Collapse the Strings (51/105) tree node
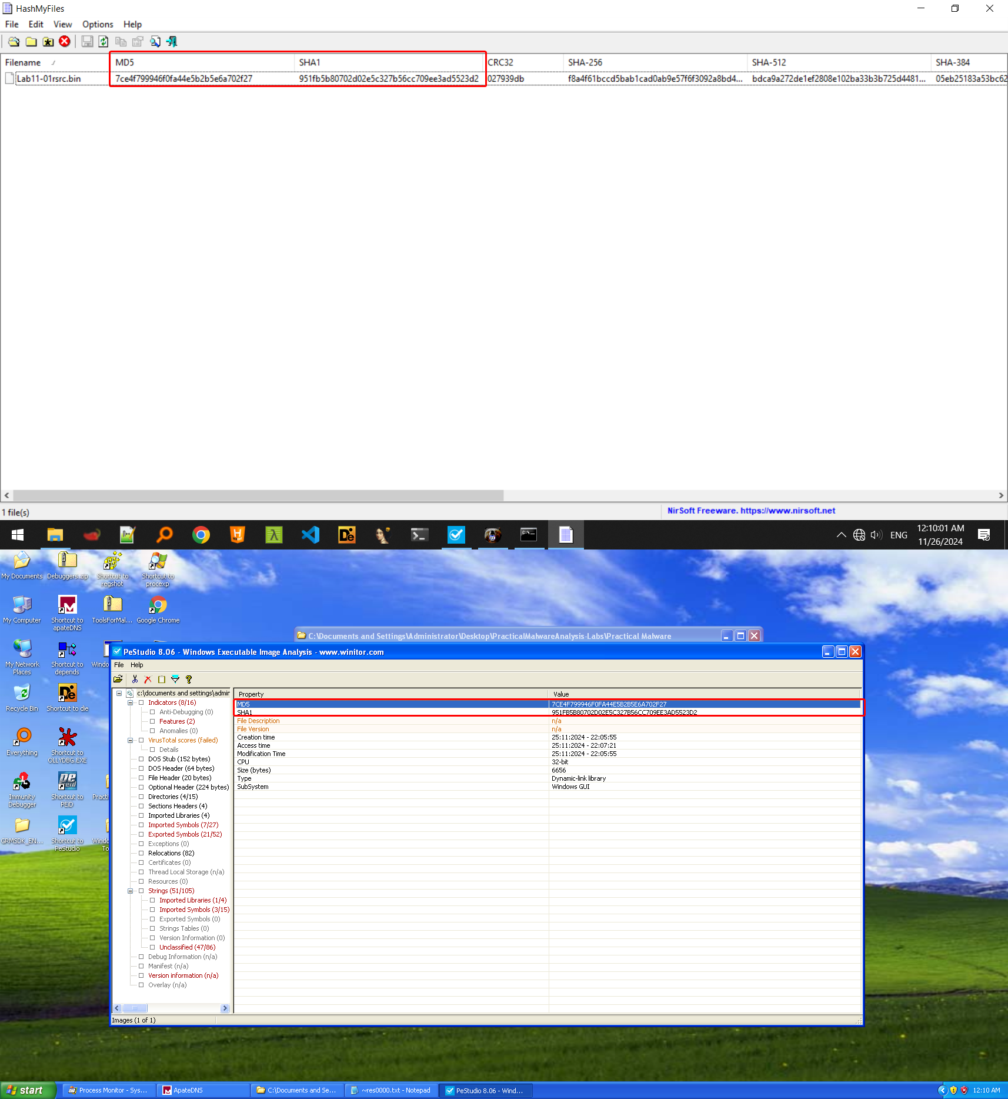1008x1099 pixels. (x=130, y=891)
